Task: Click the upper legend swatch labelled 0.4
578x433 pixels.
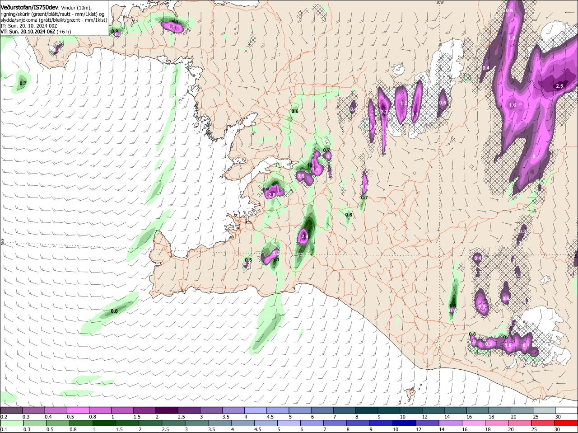Action: pyautogui.click(x=56, y=410)
